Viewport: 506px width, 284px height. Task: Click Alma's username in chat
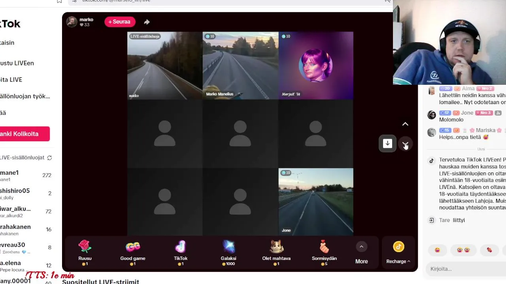[468, 89]
